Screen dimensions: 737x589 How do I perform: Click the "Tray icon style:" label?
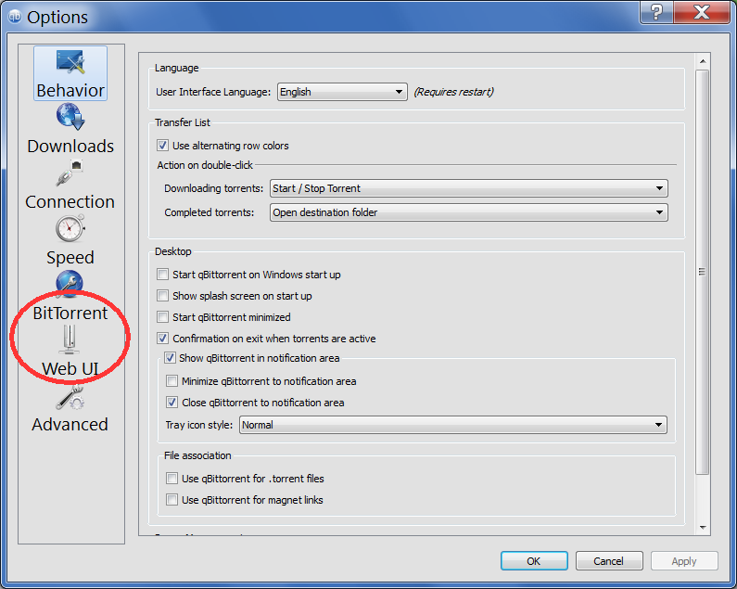point(198,425)
